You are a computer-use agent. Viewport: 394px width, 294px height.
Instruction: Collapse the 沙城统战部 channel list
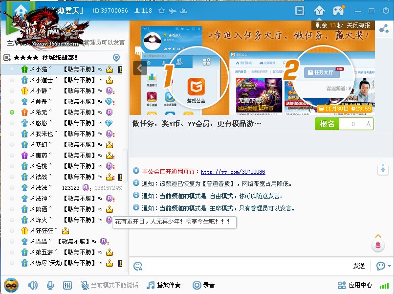[7, 58]
